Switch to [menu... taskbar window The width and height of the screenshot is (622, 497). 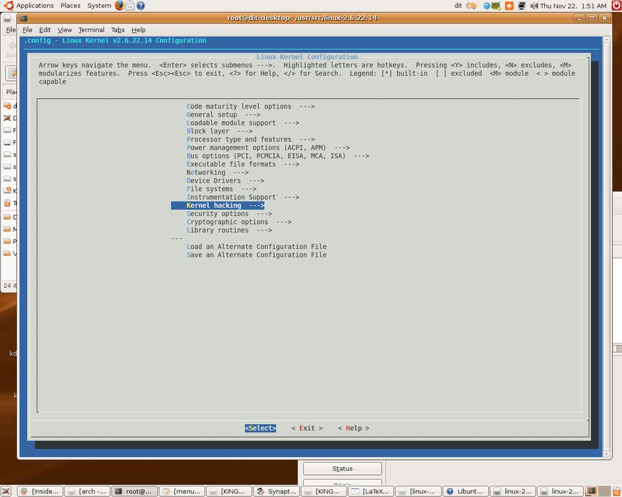pos(182,491)
